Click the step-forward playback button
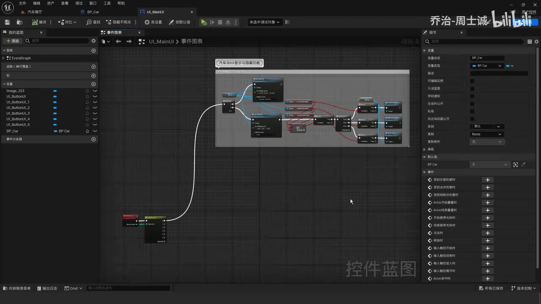The image size is (541, 304). click(x=212, y=22)
